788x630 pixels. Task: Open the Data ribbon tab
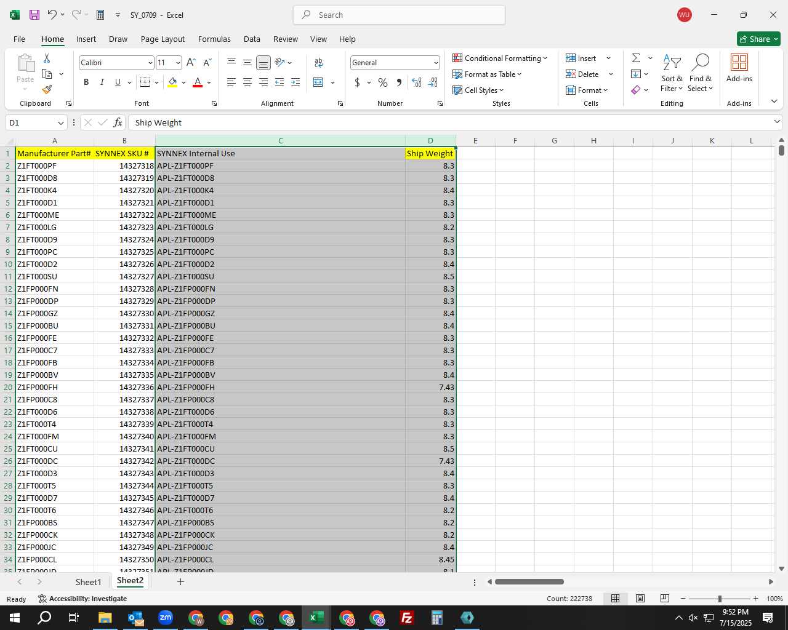[x=252, y=39]
